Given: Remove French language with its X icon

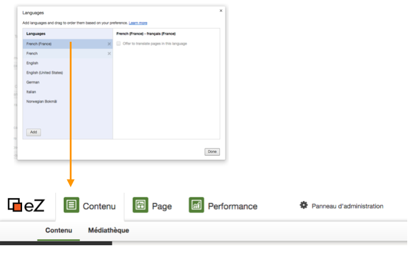Looking at the screenshot, I should [109, 53].
